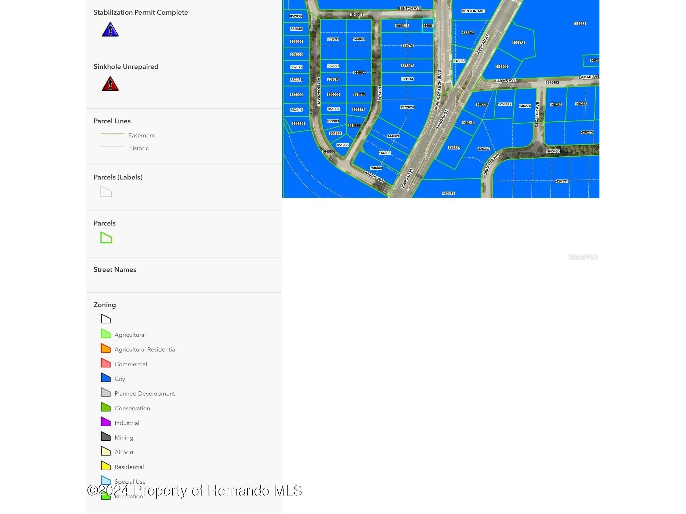Click the green dashed Easement line symbol
This screenshot has width=686, height=514.
click(113, 134)
